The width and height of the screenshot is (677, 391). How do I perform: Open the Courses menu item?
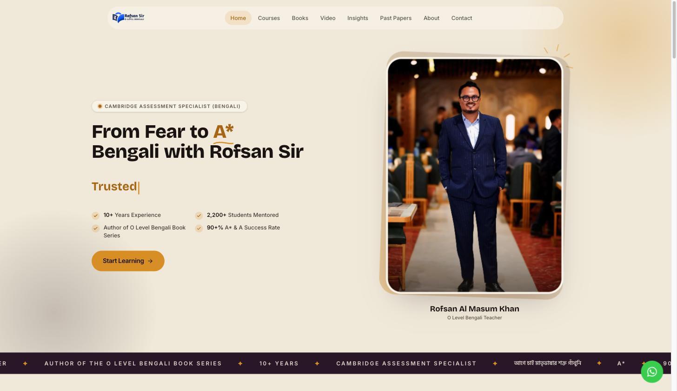(x=269, y=18)
